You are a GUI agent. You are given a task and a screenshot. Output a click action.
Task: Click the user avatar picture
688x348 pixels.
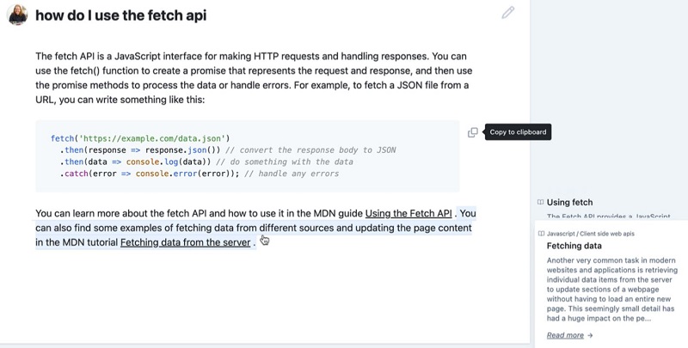click(17, 15)
